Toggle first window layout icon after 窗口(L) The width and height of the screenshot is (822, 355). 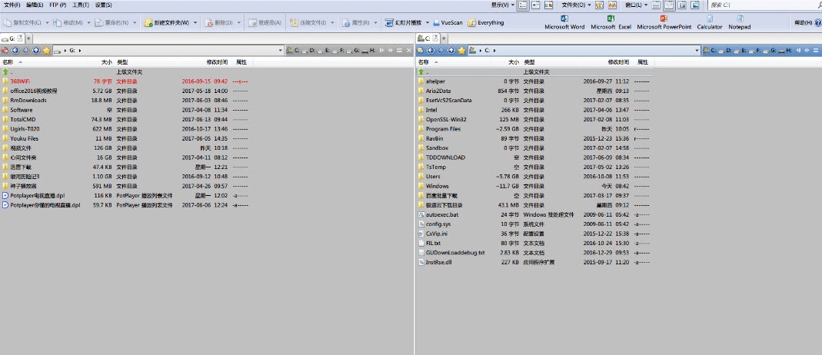coord(657,5)
